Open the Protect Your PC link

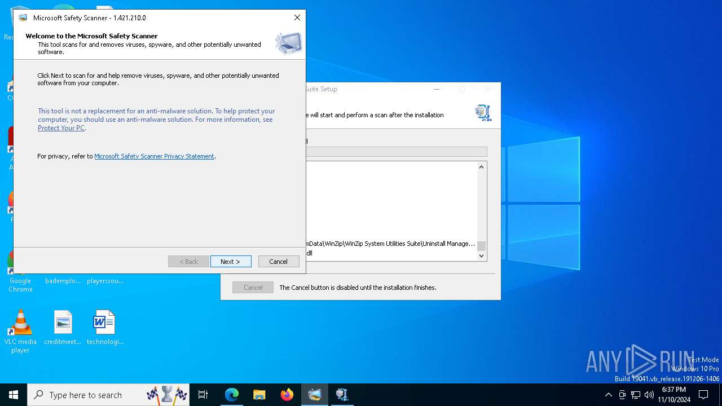tap(61, 128)
